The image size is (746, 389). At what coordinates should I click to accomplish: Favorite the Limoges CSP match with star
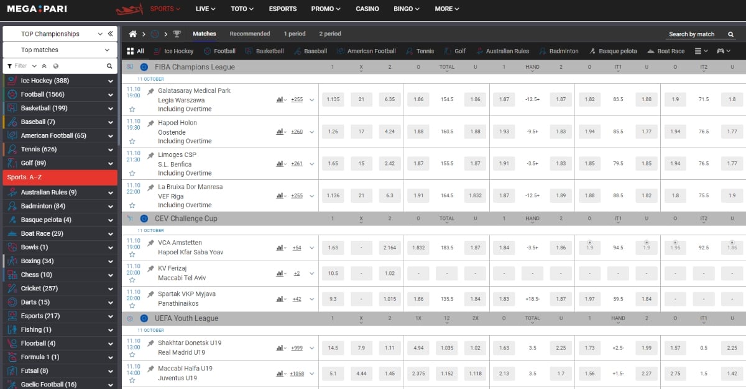click(132, 173)
